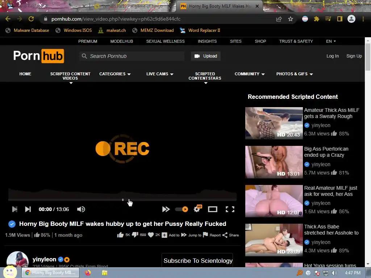Click the magnifier icon in the search box
371x278 pixels.
point(84,56)
